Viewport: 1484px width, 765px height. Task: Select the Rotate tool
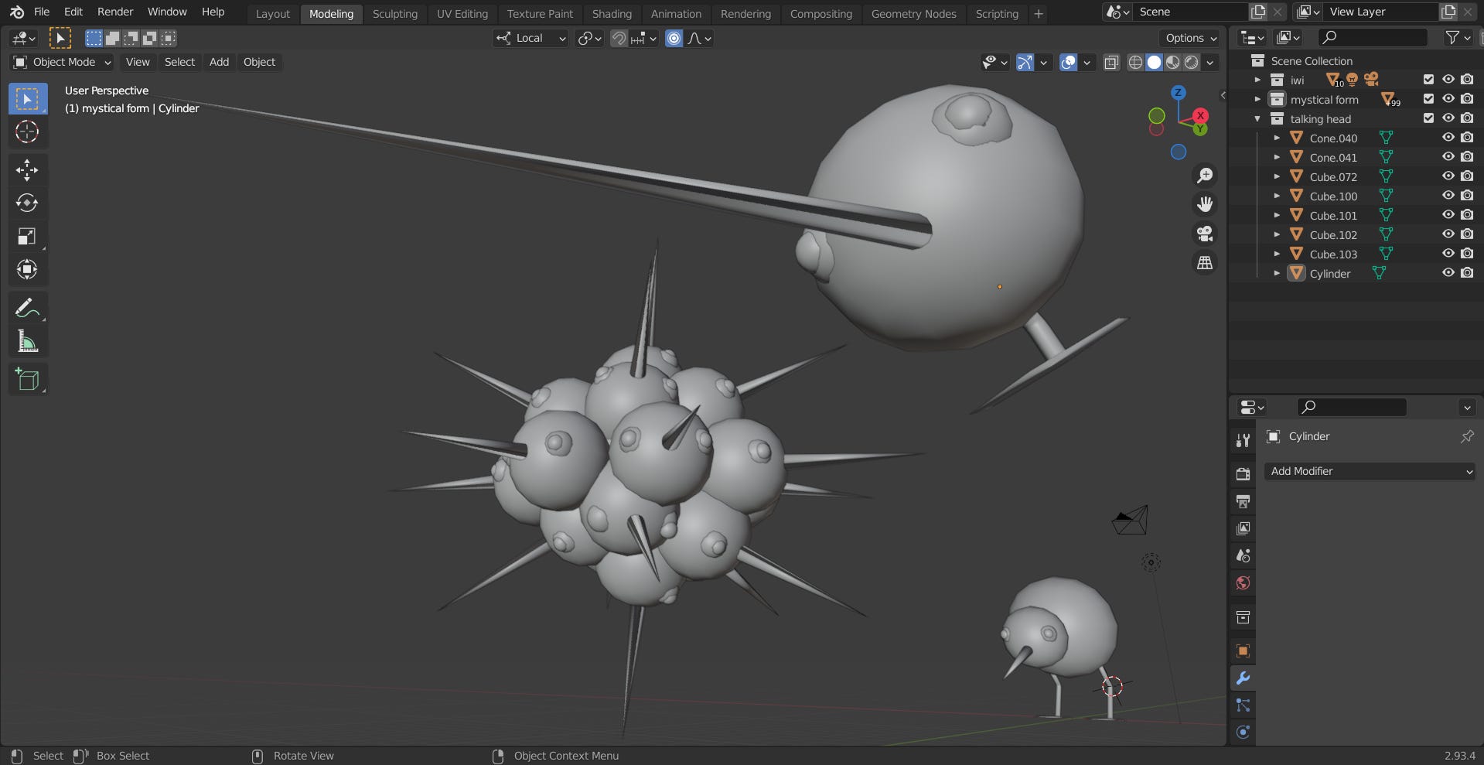27,203
